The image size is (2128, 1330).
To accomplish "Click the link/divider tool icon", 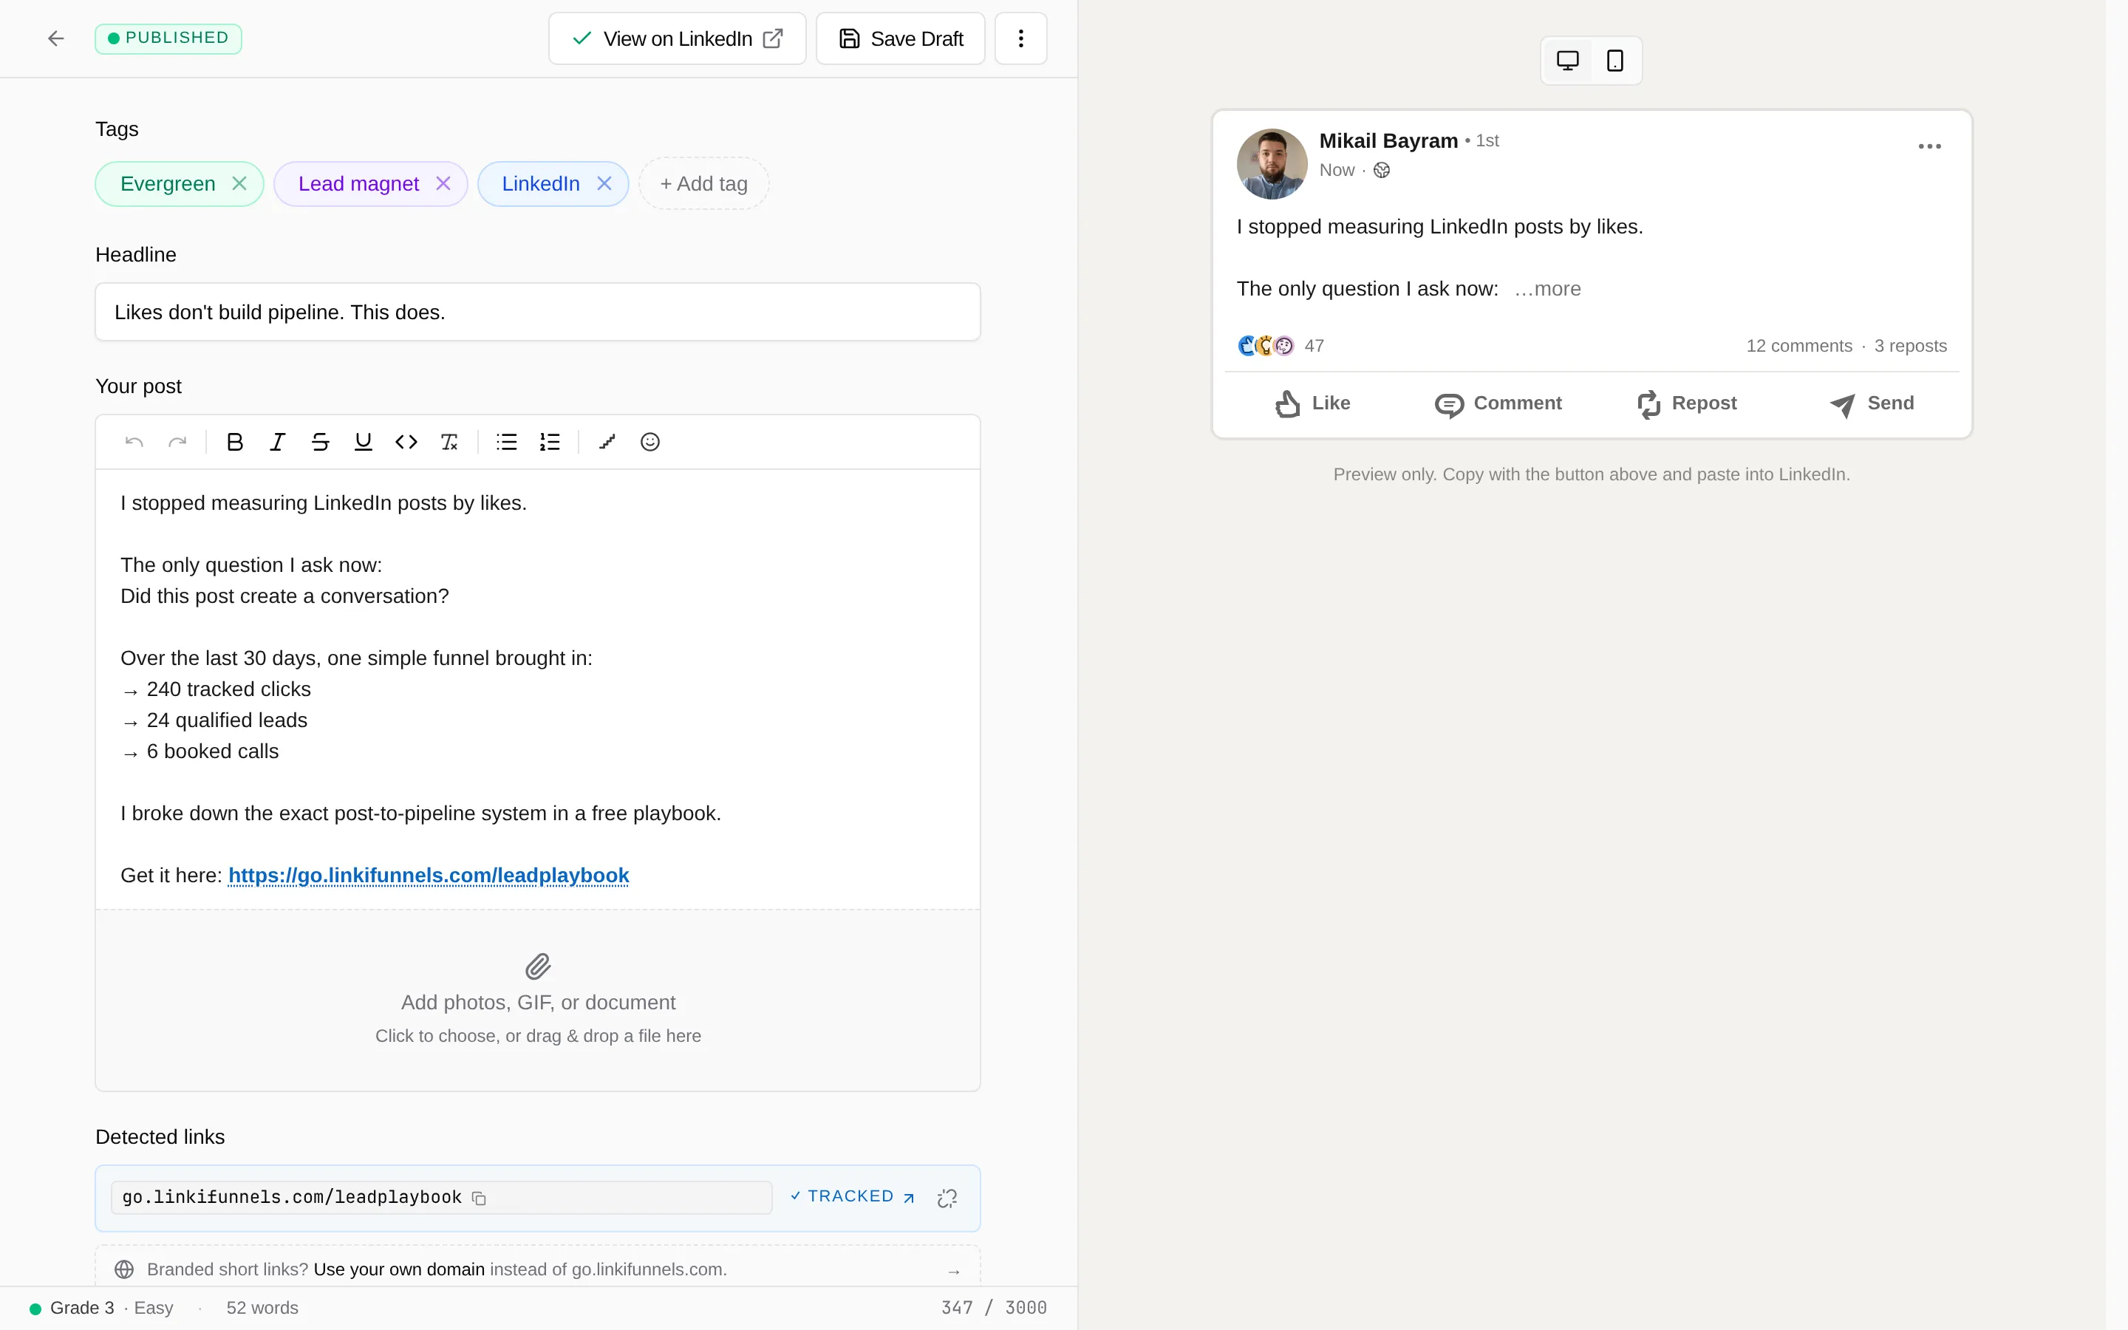I will (x=607, y=442).
